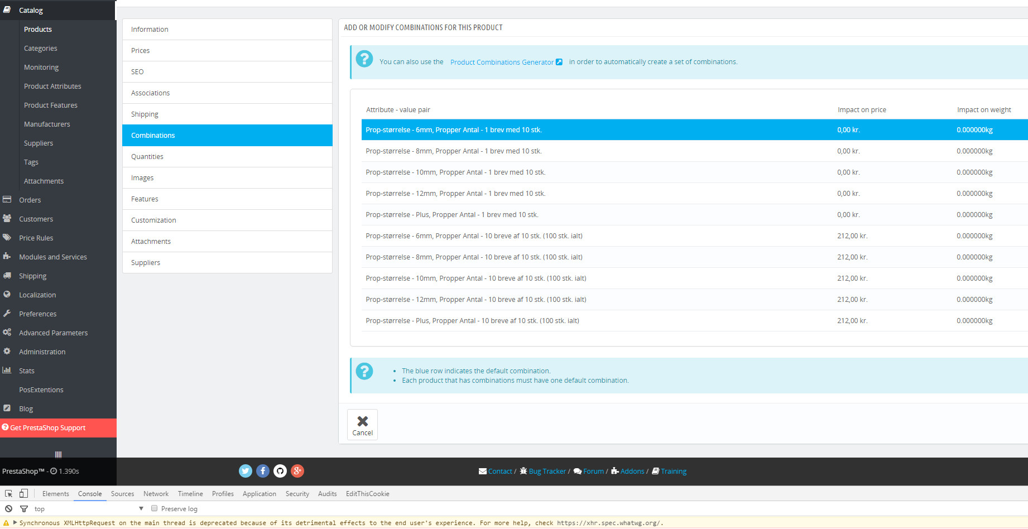Image resolution: width=1028 pixels, height=529 pixels.
Task: Select the 8mm, 10 breve af 10 stk. row
Action: click(x=694, y=257)
